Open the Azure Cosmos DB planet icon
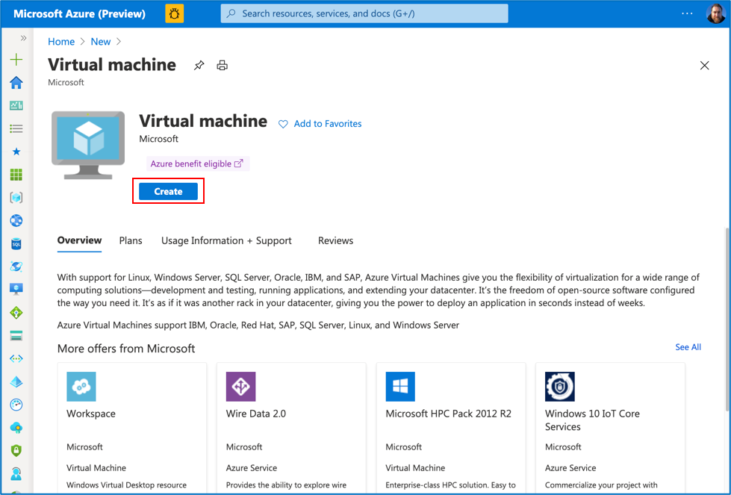This screenshot has width=731, height=495. click(16, 267)
